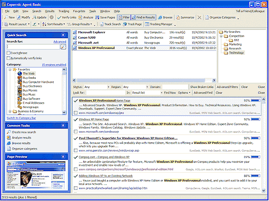Viewport: 269px width, 201px height.
Task: Check the box beside www.microsoft.com/windowsxp
Action: pyautogui.click(x=75, y=132)
